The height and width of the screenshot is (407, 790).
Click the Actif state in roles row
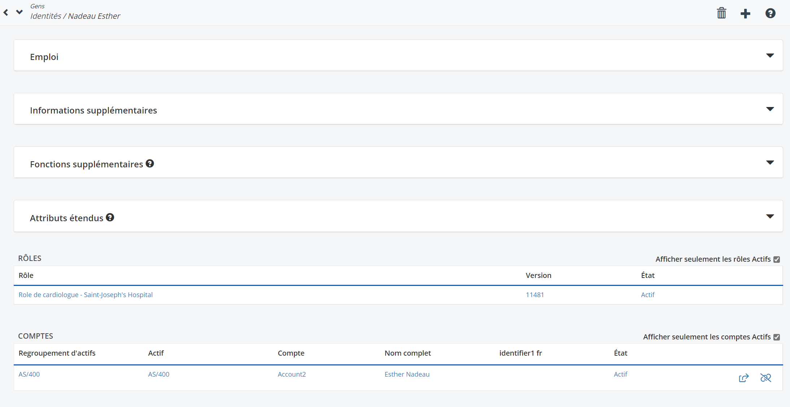tap(648, 295)
